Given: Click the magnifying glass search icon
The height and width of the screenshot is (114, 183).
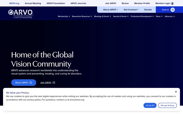Looking at the screenshot, I should pyautogui.click(x=173, y=10).
